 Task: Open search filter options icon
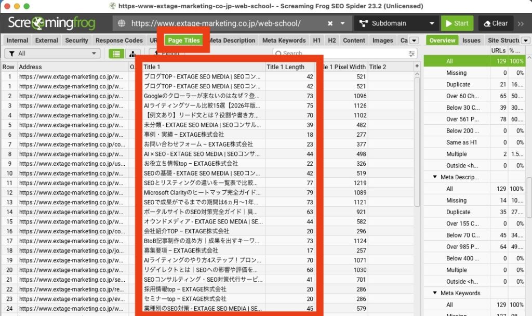[x=411, y=54]
